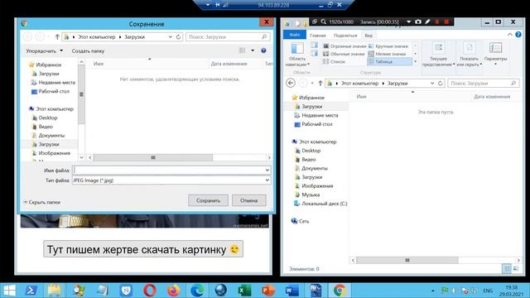Click the up-arrow icon in the Save dialog
The height and width of the screenshot is (298, 530).
(57, 36)
